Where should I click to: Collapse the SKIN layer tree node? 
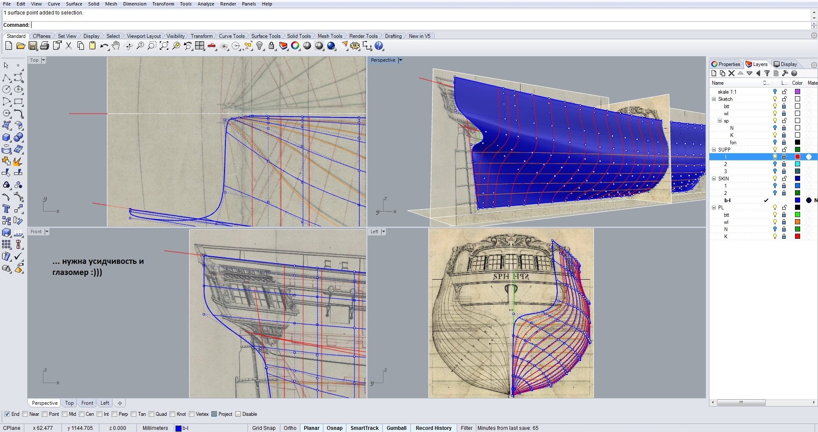(714, 179)
